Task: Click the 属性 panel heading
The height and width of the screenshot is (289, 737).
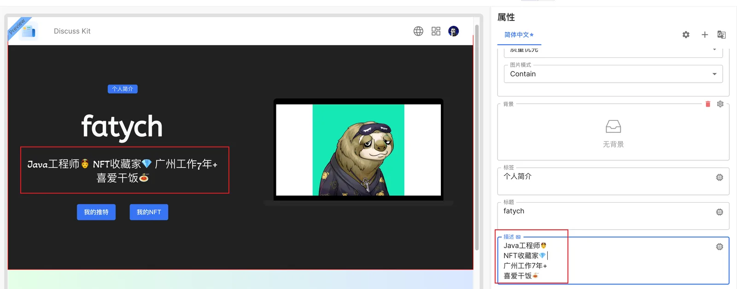Action: click(506, 17)
